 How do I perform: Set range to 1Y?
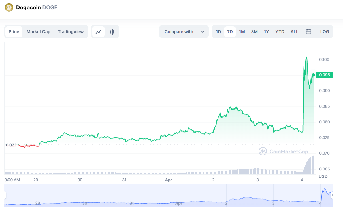coord(267,32)
